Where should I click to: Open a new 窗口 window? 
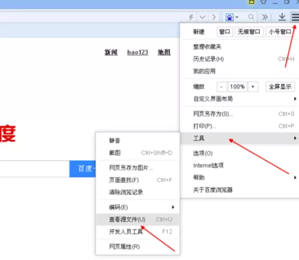tap(225, 32)
